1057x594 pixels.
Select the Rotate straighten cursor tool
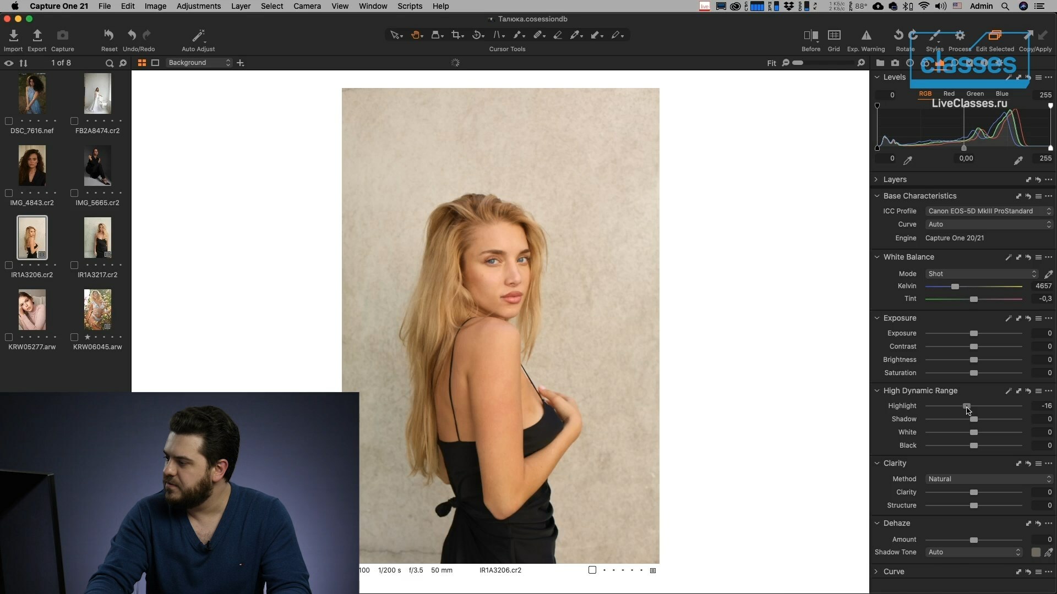[x=477, y=35]
